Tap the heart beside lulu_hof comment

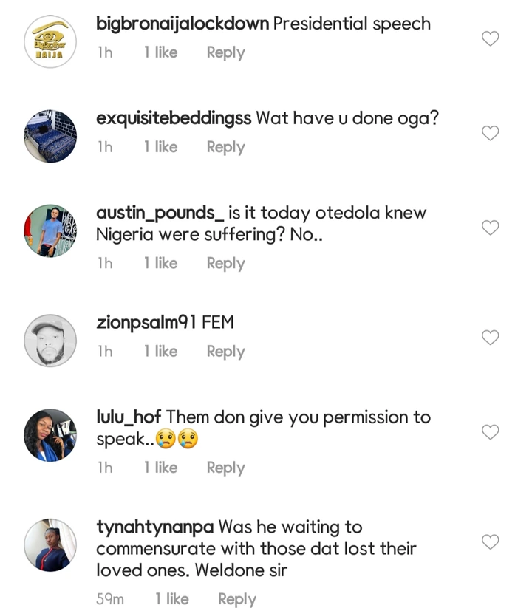tap(491, 431)
